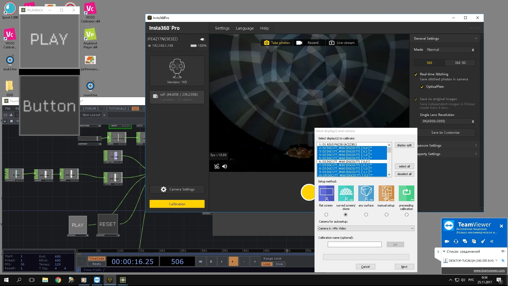The height and width of the screenshot is (286, 508).
Task: Click select all displays button
Action: pos(404,166)
